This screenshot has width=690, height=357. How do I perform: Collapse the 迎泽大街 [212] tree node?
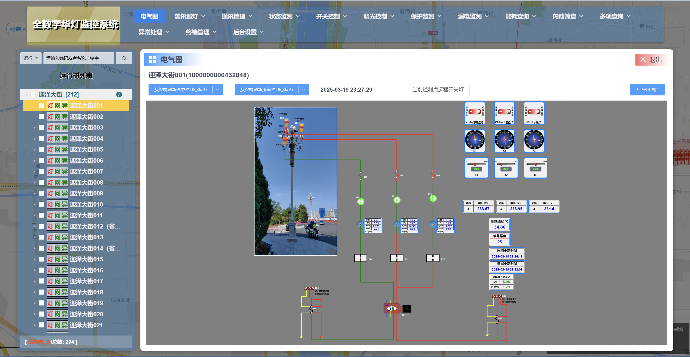point(27,95)
